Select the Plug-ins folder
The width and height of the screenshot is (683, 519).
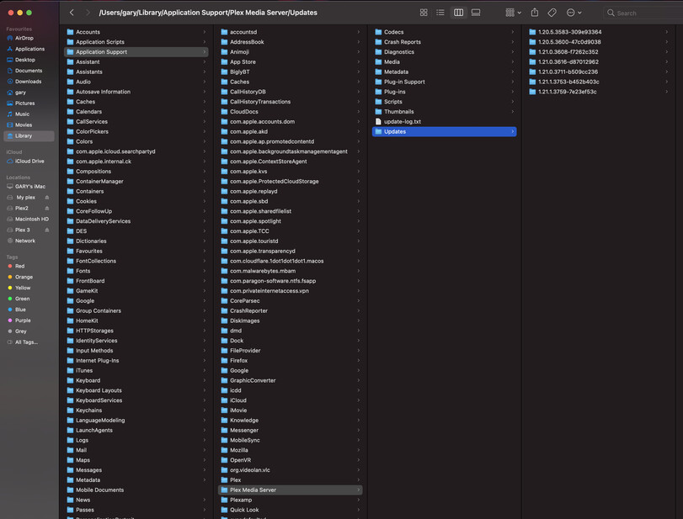(445, 92)
